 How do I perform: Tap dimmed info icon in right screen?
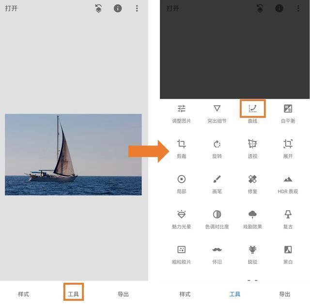(x=279, y=8)
